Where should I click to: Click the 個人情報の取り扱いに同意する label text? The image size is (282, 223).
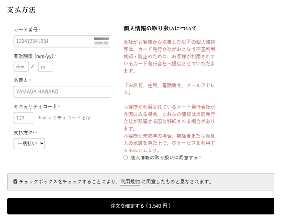[164, 158]
